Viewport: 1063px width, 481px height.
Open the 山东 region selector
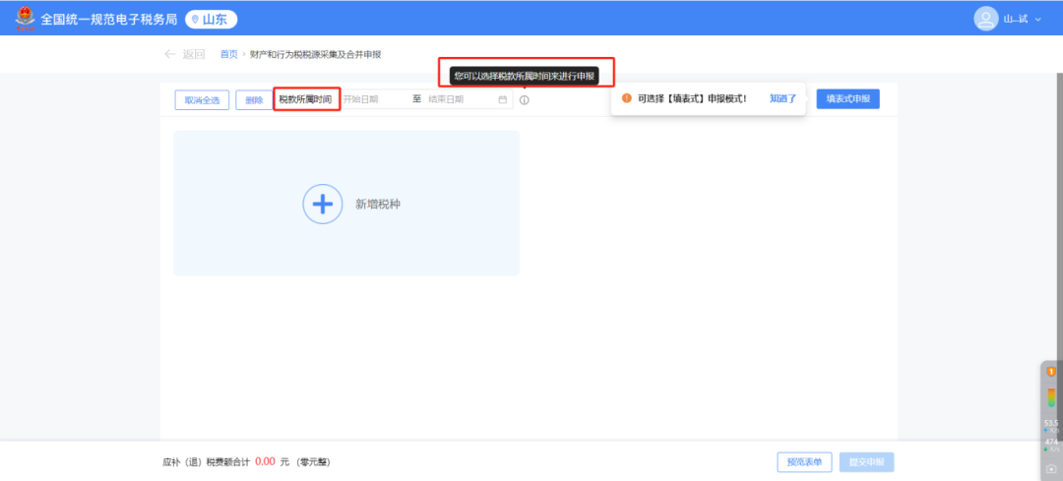[211, 19]
